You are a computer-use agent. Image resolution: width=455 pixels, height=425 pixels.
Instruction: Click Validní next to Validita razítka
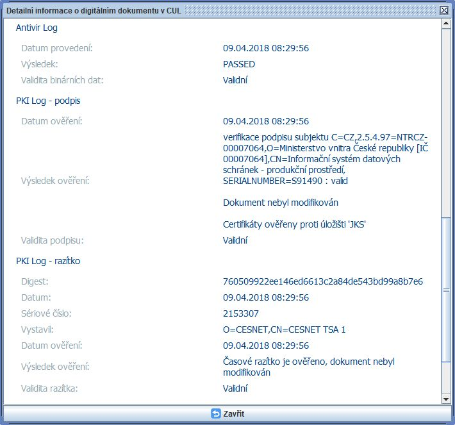[235, 388]
